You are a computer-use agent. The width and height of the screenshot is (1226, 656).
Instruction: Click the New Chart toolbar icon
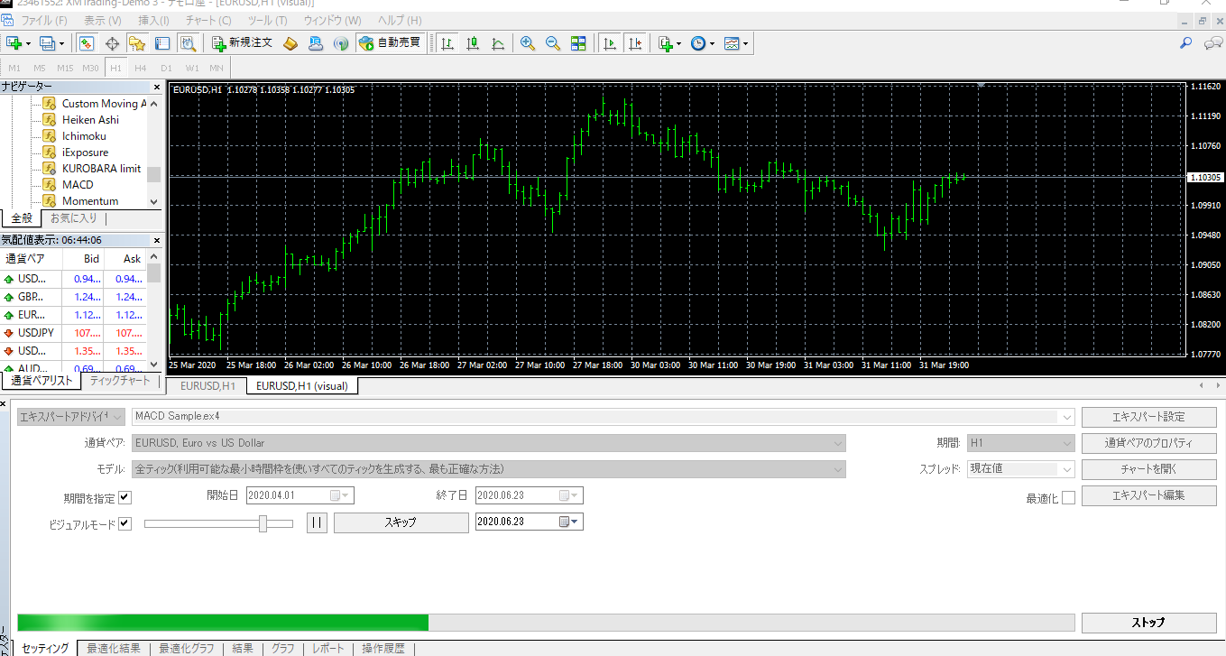click(x=14, y=42)
